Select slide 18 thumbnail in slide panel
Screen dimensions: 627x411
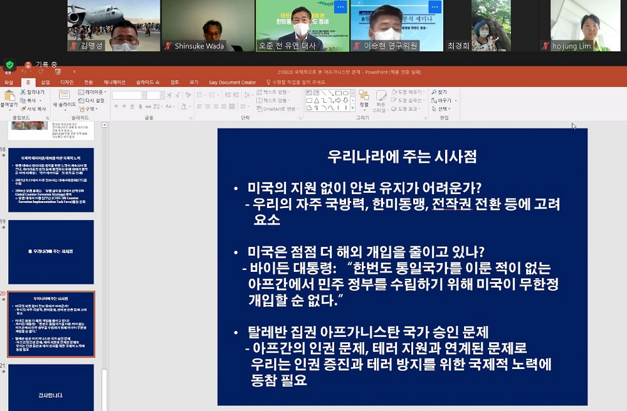pyautogui.click(x=51, y=180)
